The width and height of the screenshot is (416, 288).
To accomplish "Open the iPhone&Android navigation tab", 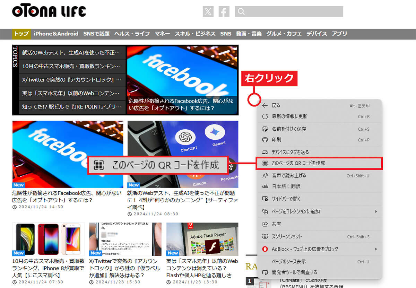I will (56, 34).
